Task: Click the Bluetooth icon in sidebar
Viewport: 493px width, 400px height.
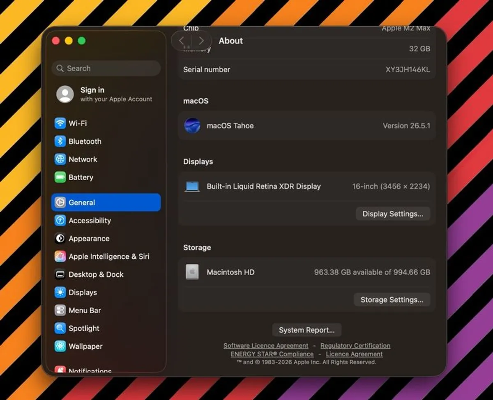Action: click(x=60, y=141)
